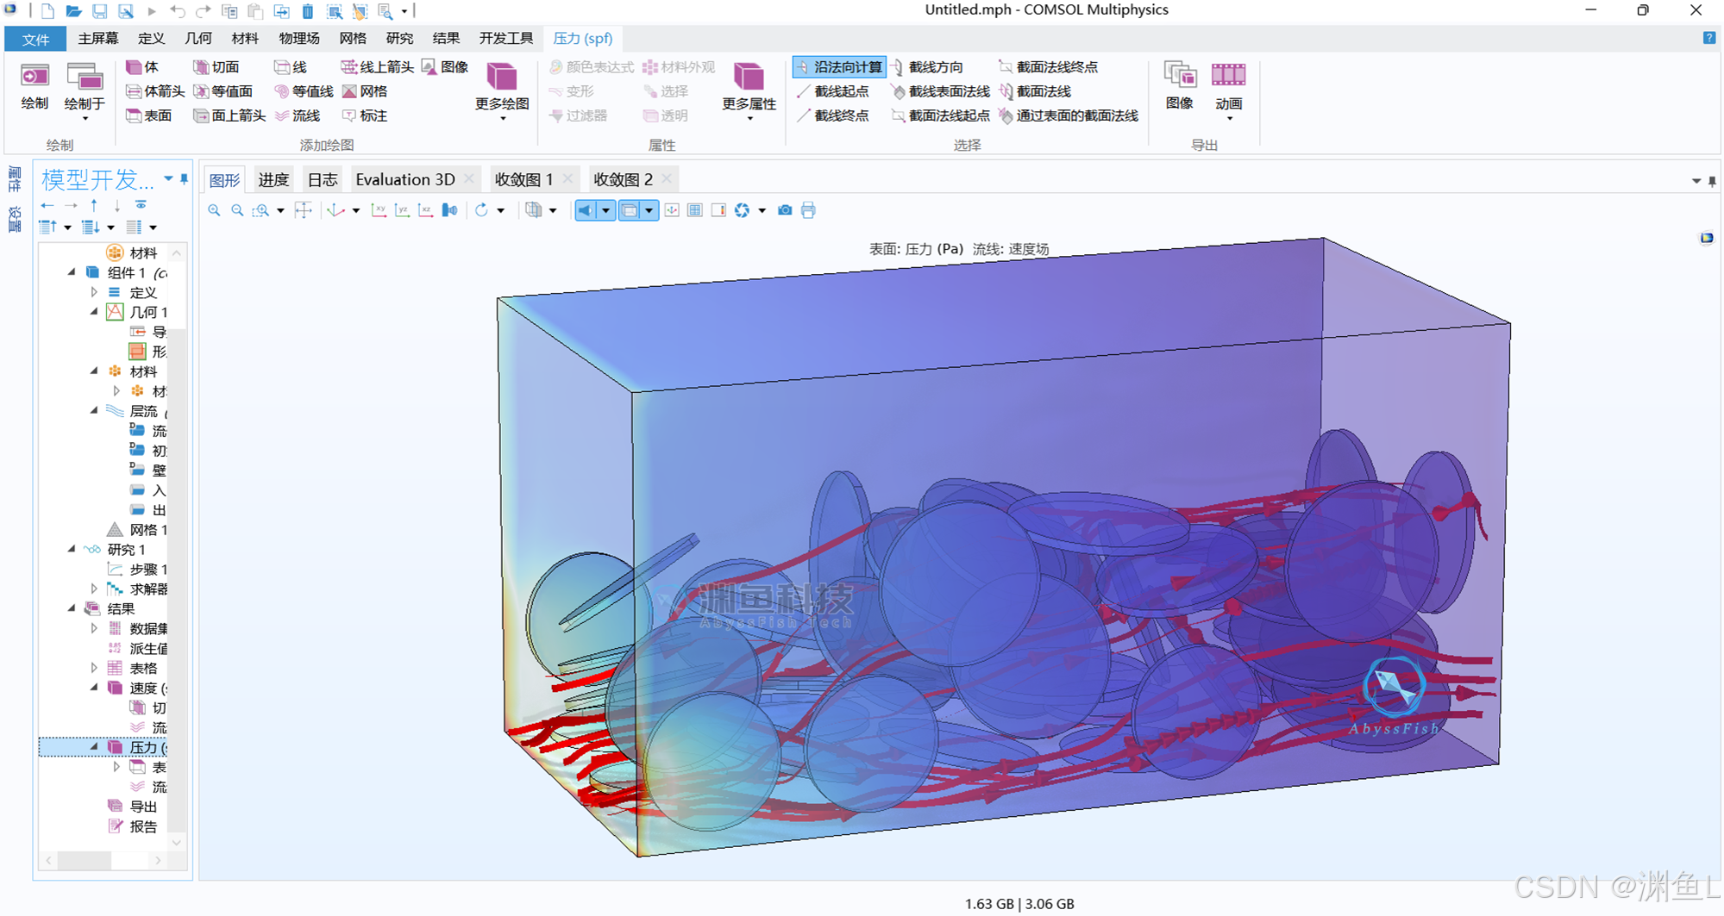Click the 流线 icon in 添加绘图 group
Screen dimensions: 1724x916
coord(303,115)
